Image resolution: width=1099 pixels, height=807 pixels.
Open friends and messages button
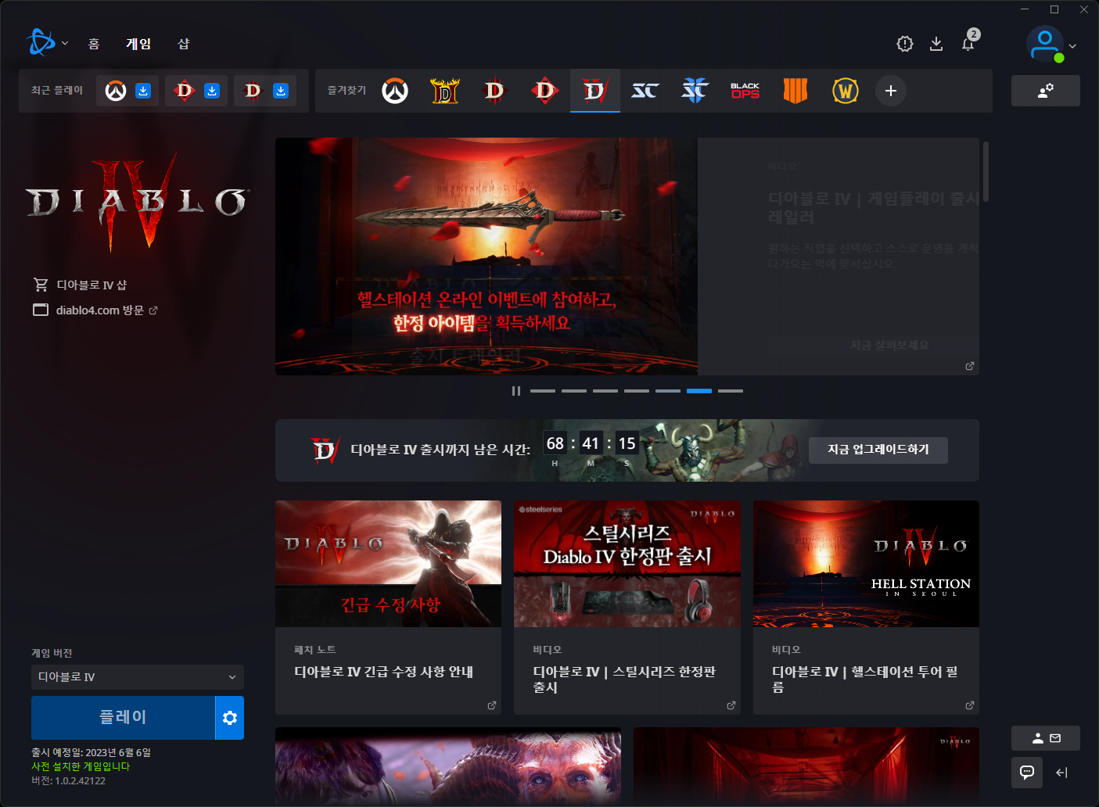pyautogui.click(x=1046, y=738)
